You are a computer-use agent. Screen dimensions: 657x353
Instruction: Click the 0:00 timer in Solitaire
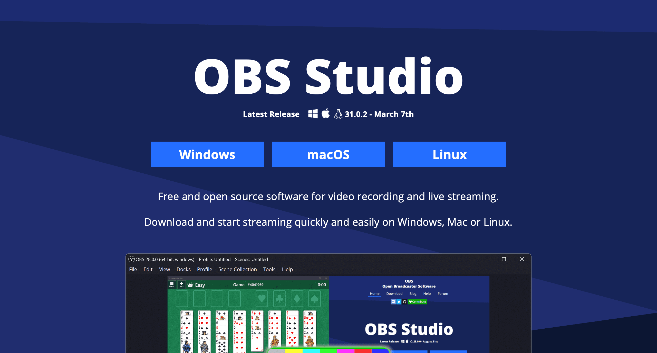[322, 285]
